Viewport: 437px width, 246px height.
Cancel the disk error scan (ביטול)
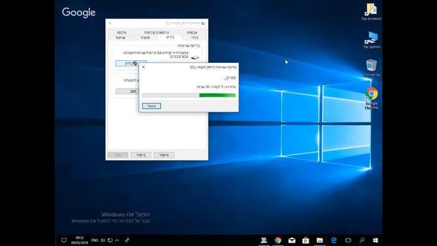point(152,106)
